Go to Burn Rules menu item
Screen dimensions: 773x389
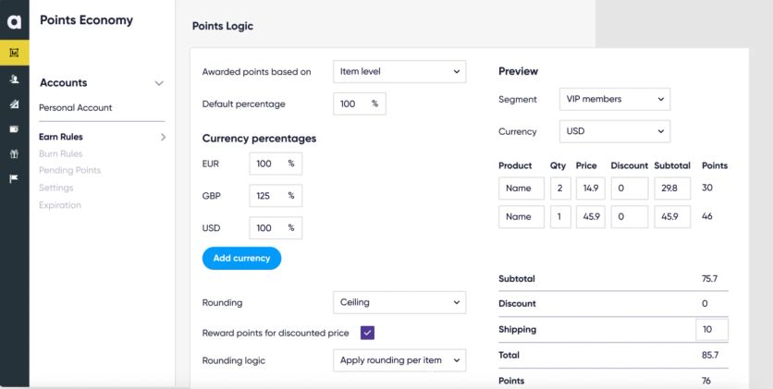pos(60,153)
